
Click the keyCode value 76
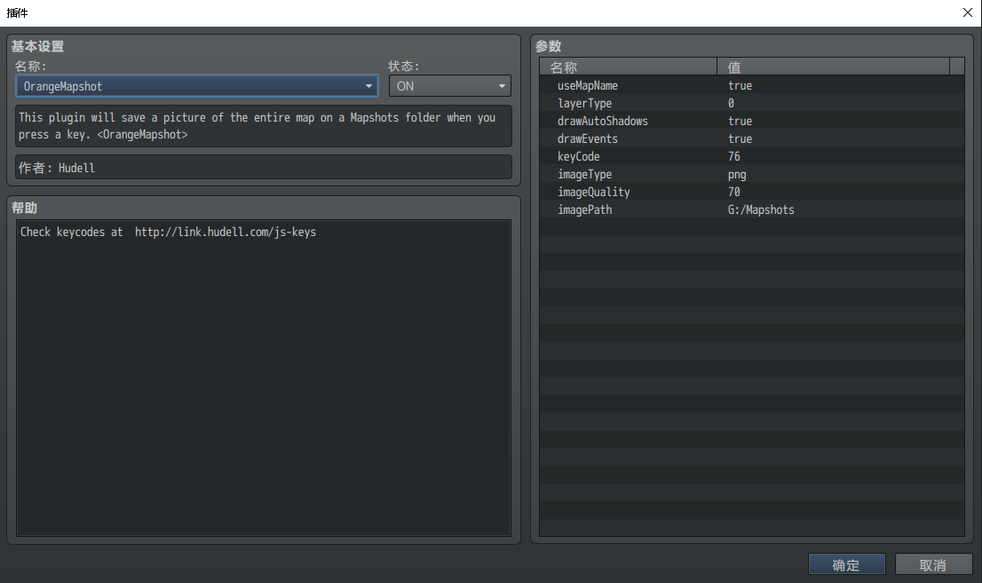[734, 156]
